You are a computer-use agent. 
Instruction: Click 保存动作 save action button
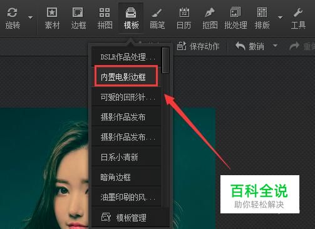pyautogui.click(x=198, y=46)
